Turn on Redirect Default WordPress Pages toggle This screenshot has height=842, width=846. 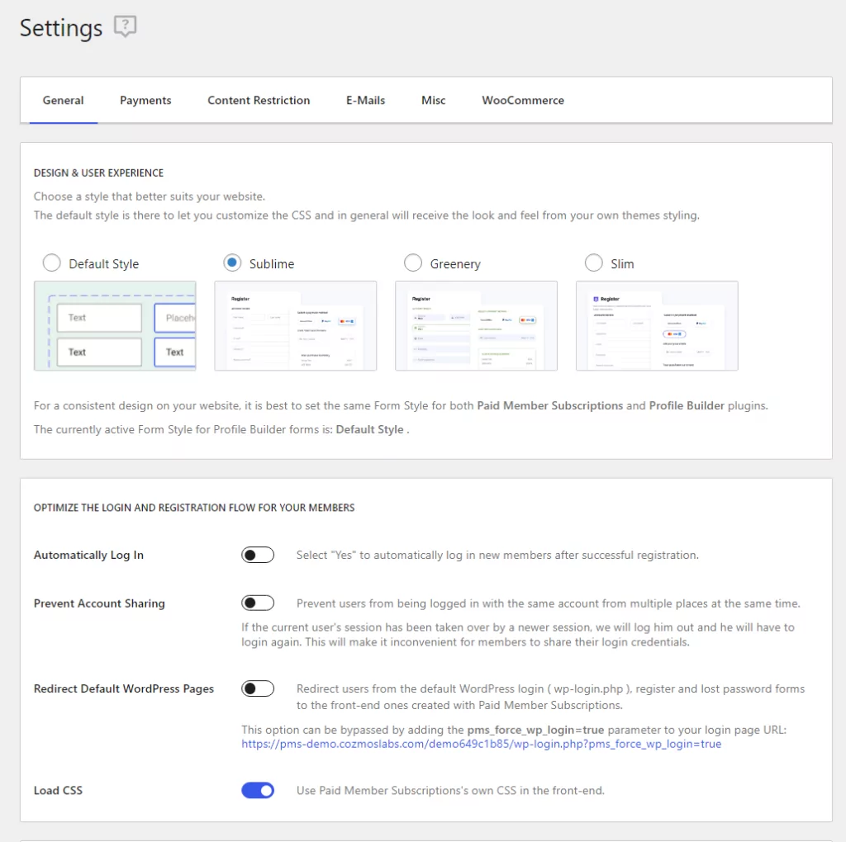click(258, 688)
